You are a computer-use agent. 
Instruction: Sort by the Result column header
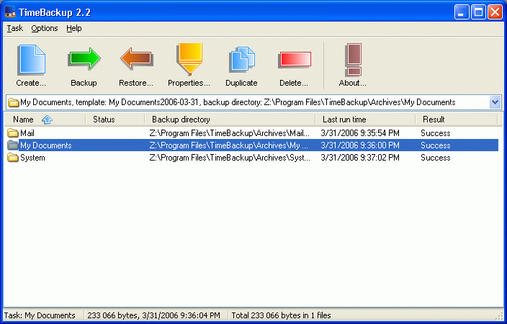tap(457, 120)
